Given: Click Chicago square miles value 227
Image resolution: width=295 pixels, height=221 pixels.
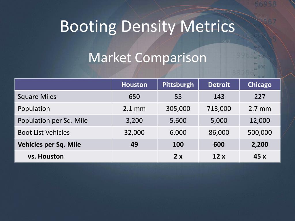Looking at the screenshot, I should pos(260,97).
